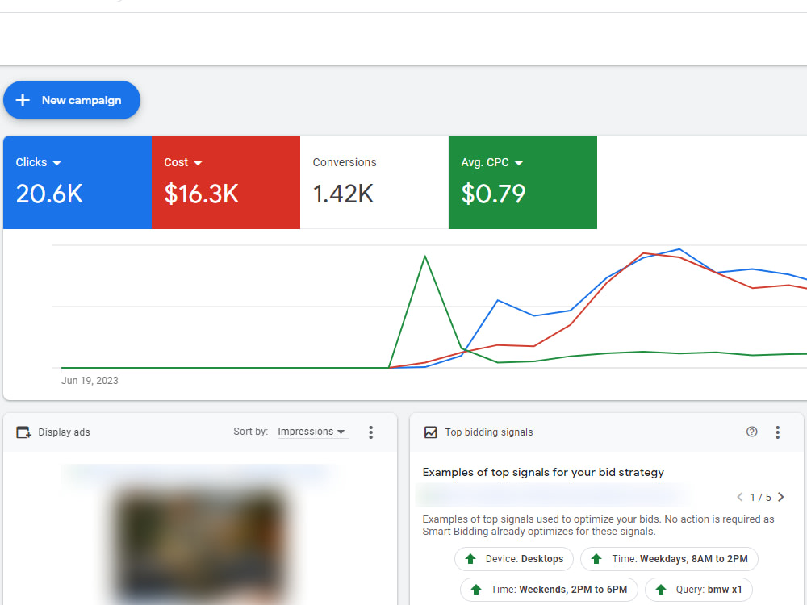Click the 1.42K conversions value
The height and width of the screenshot is (605, 807).
coord(343,194)
